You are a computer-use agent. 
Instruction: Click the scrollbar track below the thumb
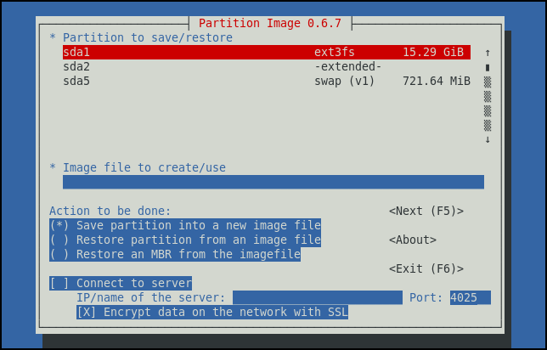point(488,104)
